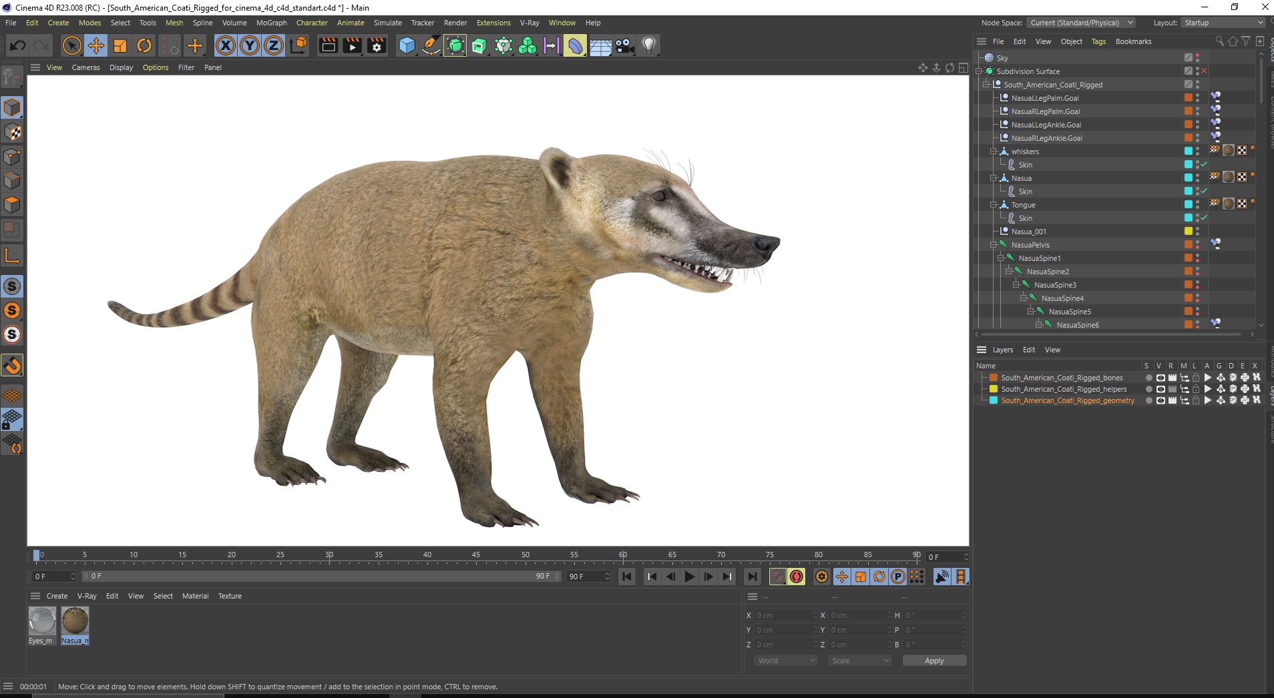Click the Subdivision Surface generator icon
1274x698 pixels.
click(x=455, y=45)
